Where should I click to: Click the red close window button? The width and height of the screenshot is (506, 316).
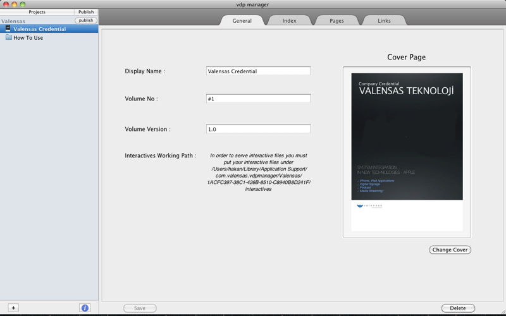click(x=5, y=4)
